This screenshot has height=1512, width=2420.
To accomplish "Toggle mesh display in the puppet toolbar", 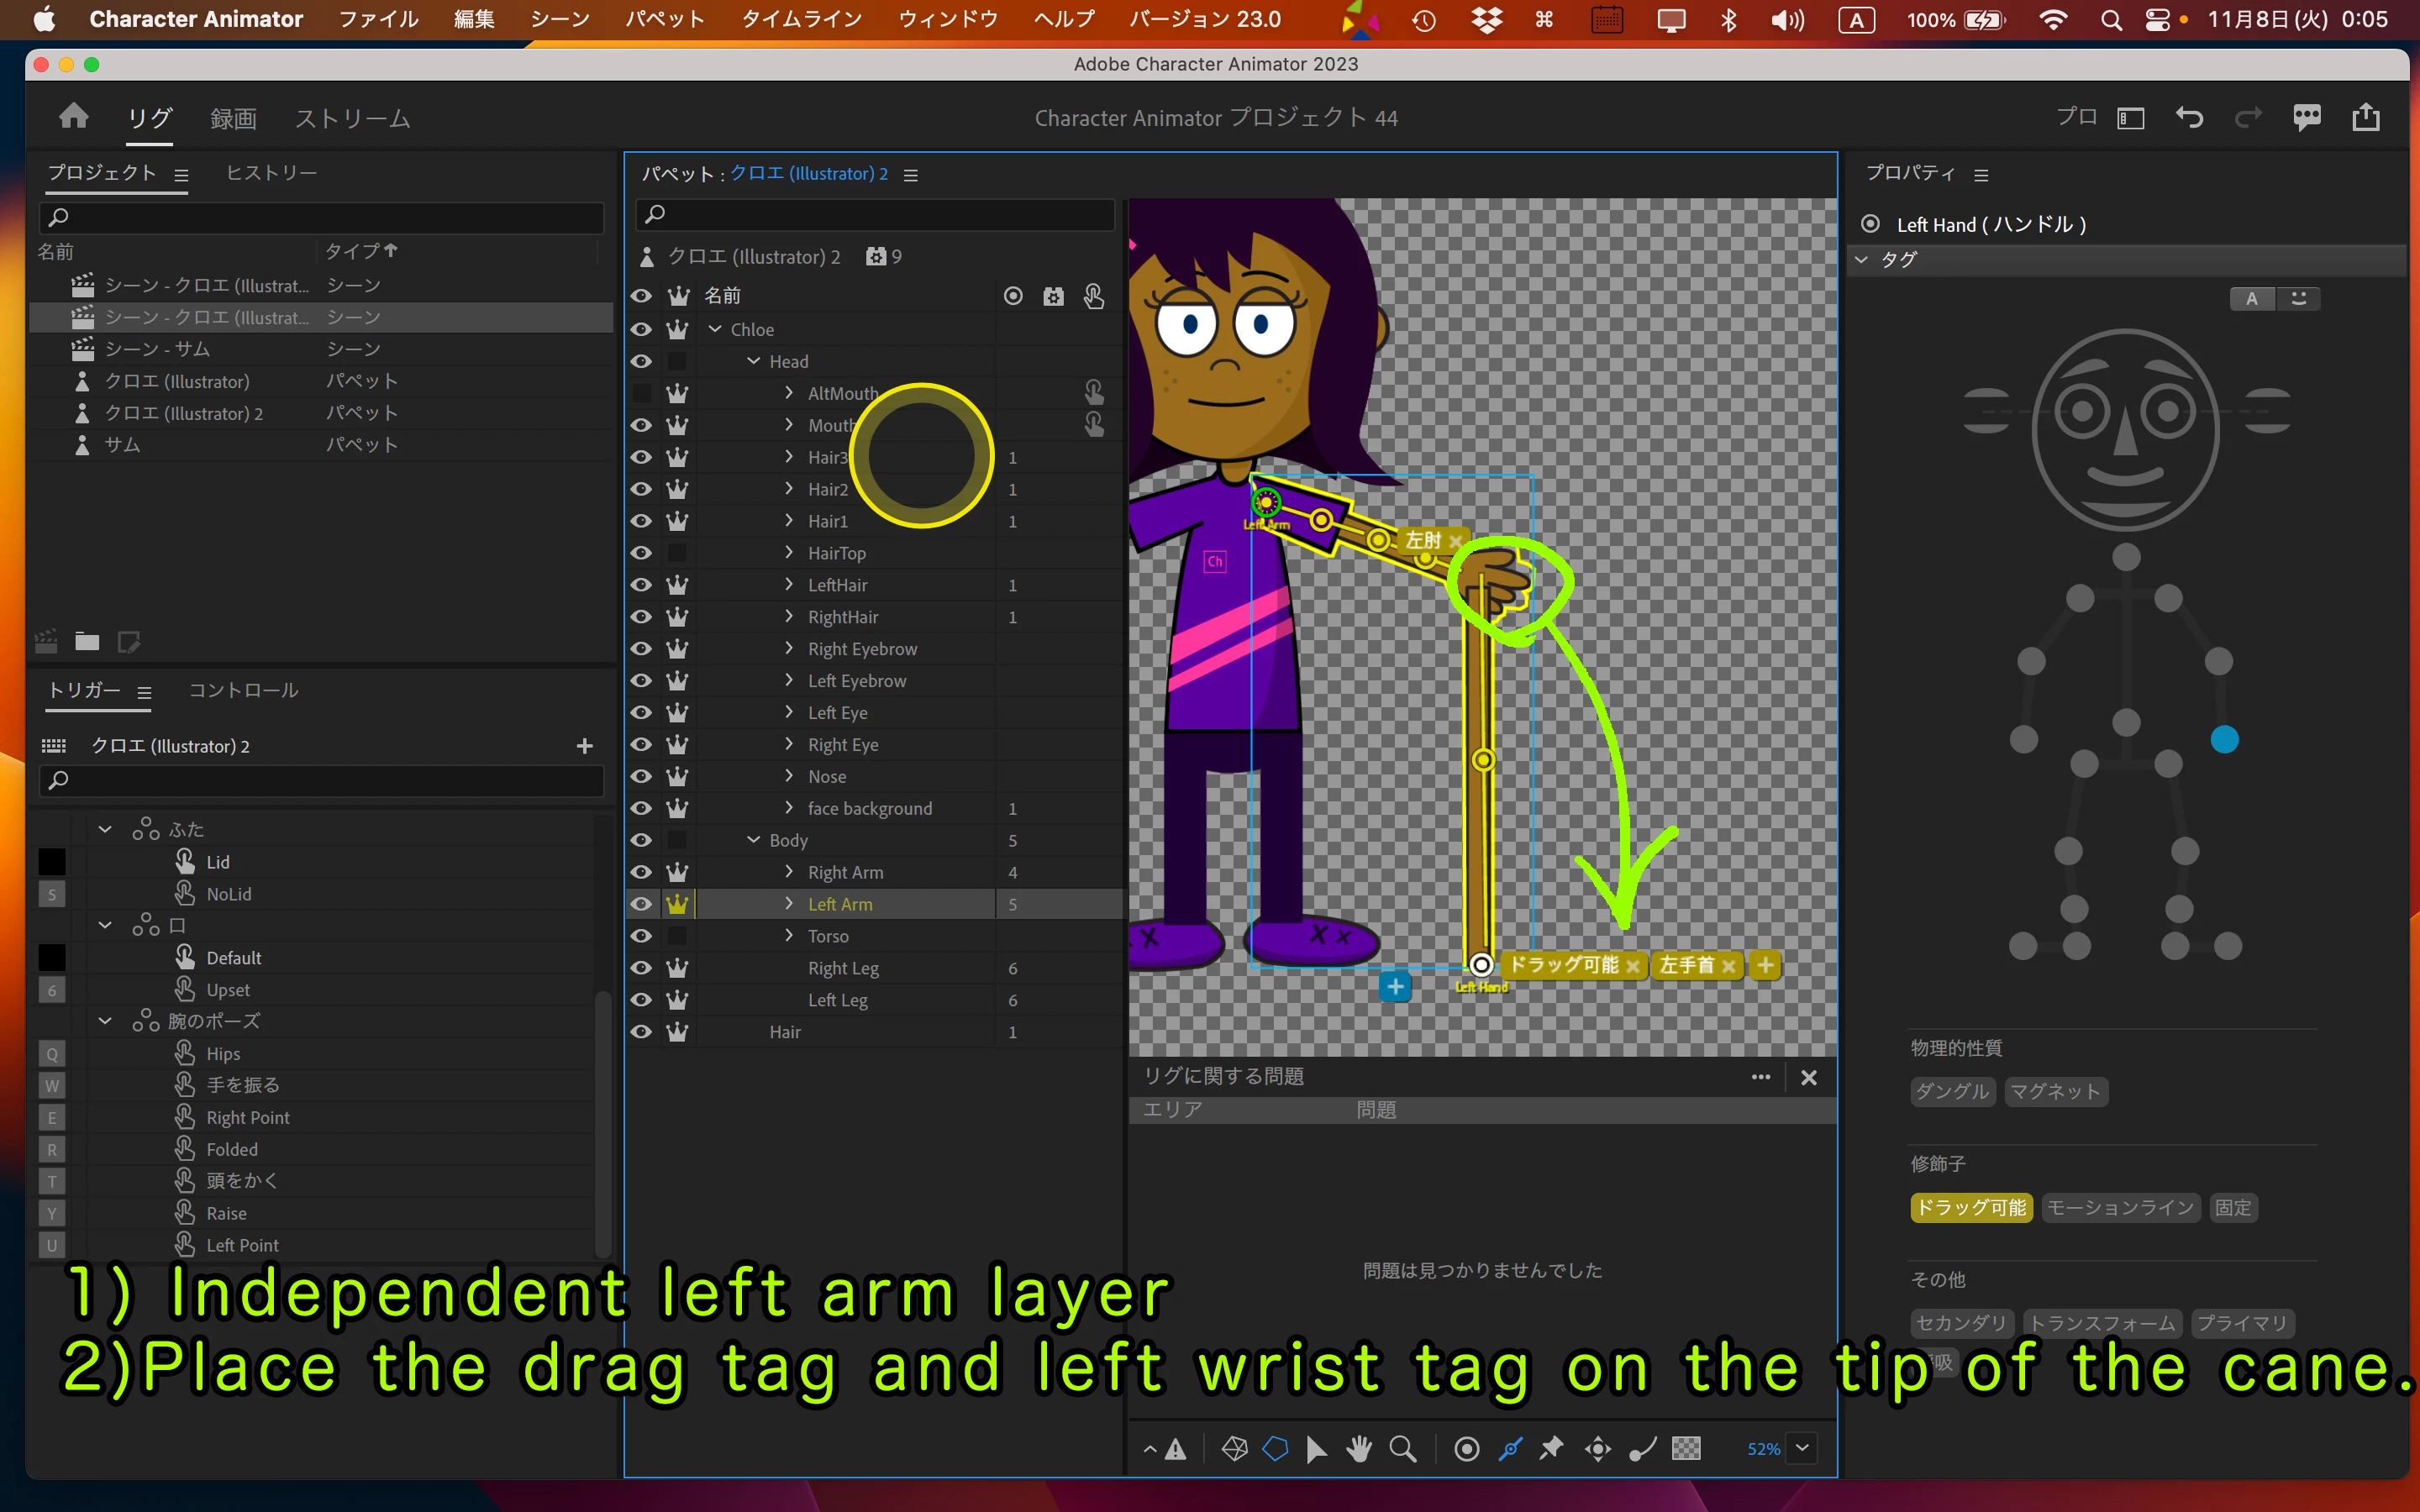I will tap(1235, 1449).
